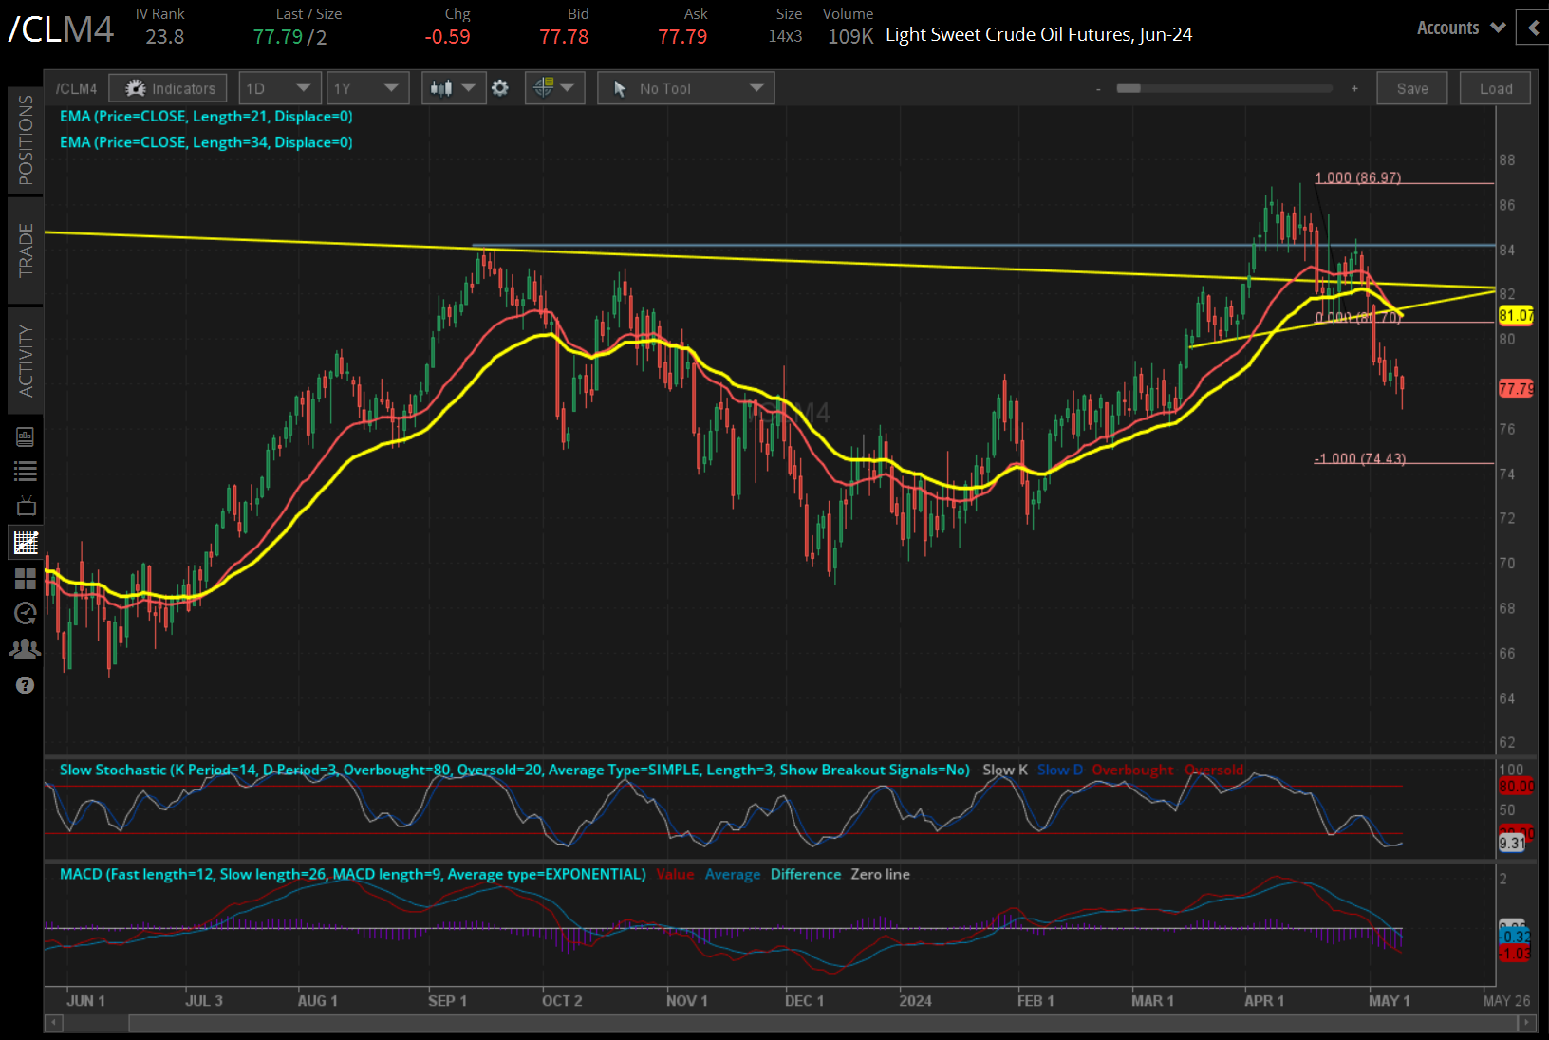The image size is (1549, 1040).
Task: Open chart settings via the gear icon
Action: (500, 87)
